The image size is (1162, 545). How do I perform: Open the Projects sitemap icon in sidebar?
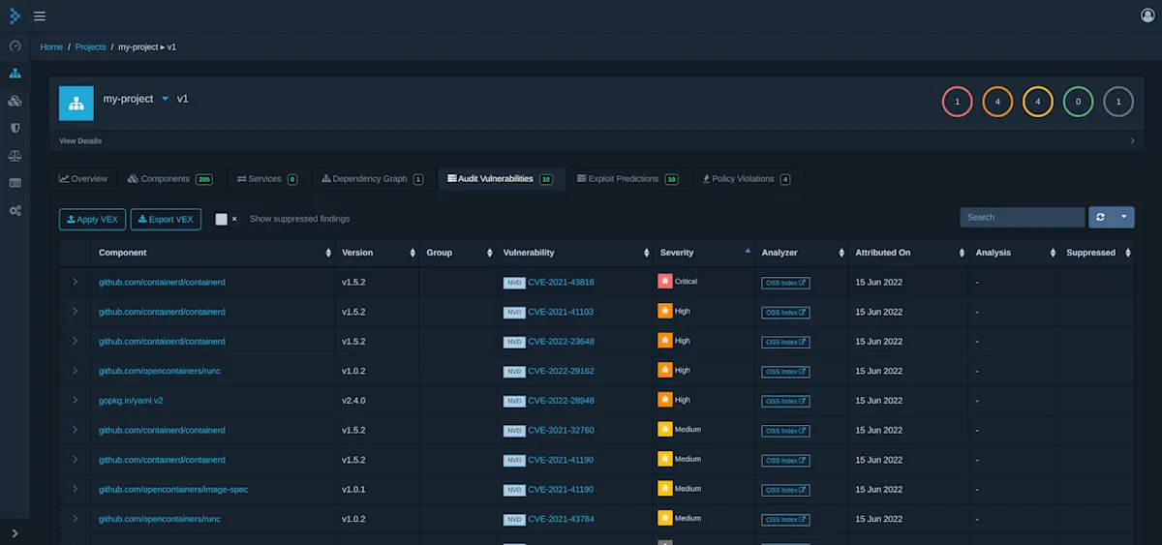15,74
